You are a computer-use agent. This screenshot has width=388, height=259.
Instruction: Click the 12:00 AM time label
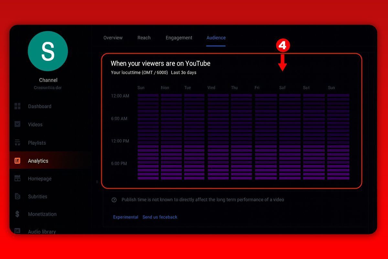click(120, 96)
